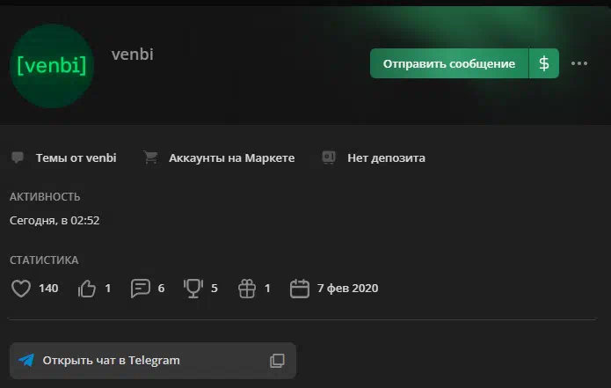Click the heart likes icon

(21, 289)
